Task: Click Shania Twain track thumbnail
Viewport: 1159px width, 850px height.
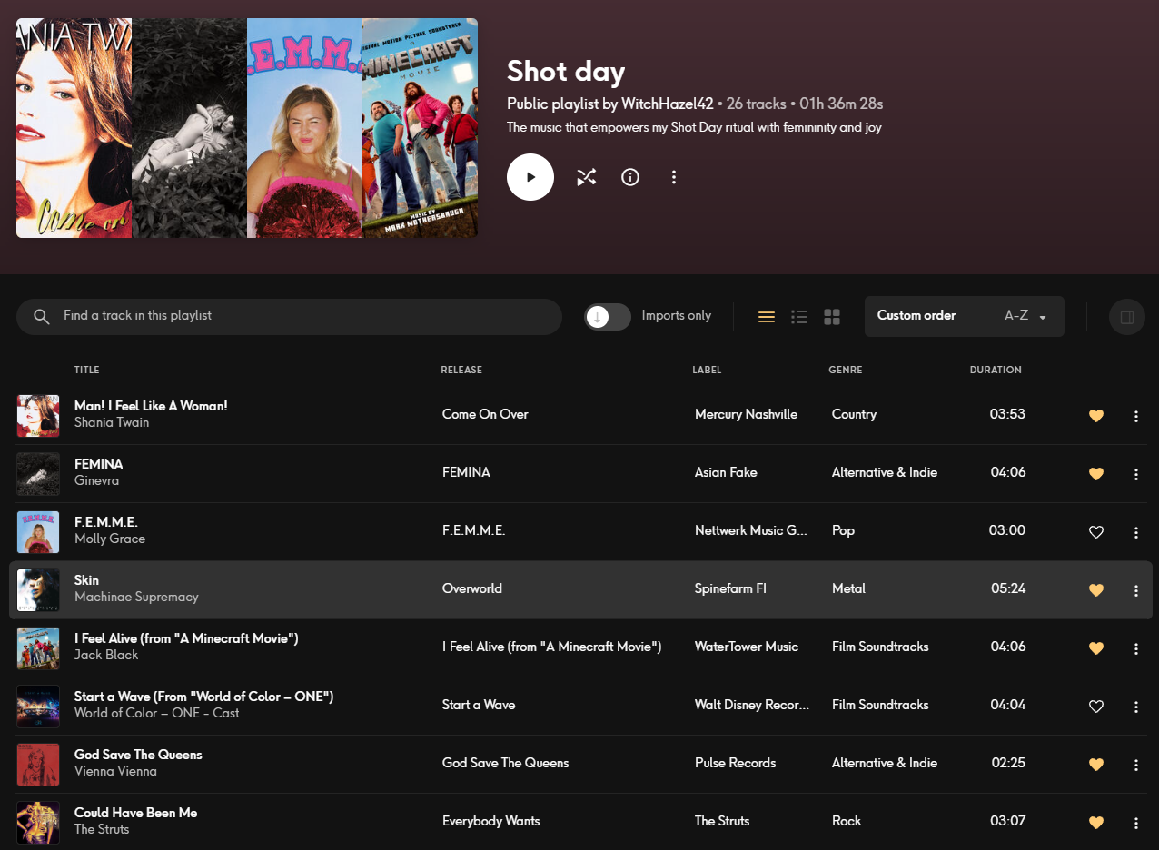Action: (x=38, y=416)
